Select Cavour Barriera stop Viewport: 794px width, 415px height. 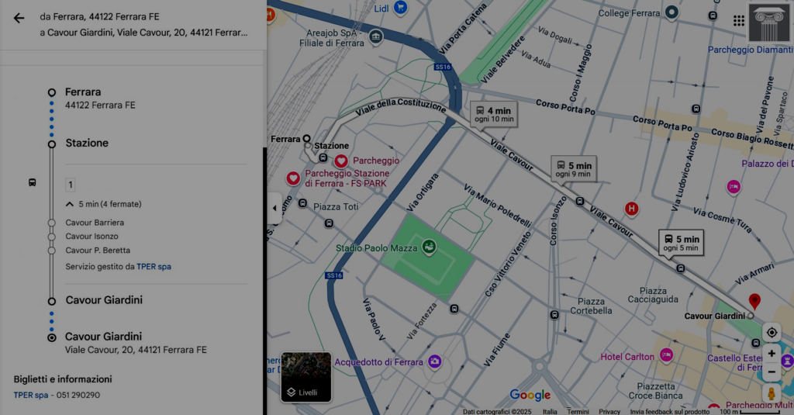[x=95, y=223]
